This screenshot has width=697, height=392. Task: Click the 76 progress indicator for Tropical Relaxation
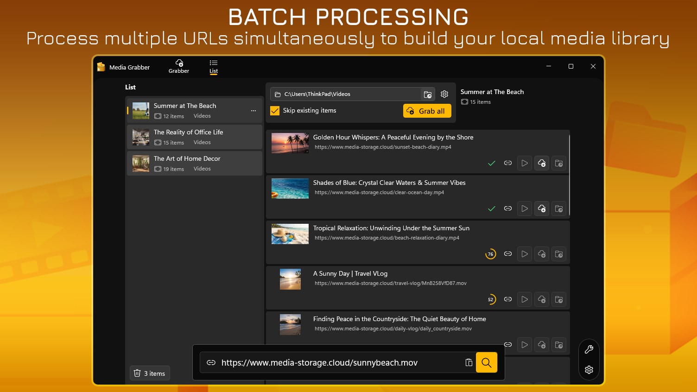pyautogui.click(x=490, y=254)
